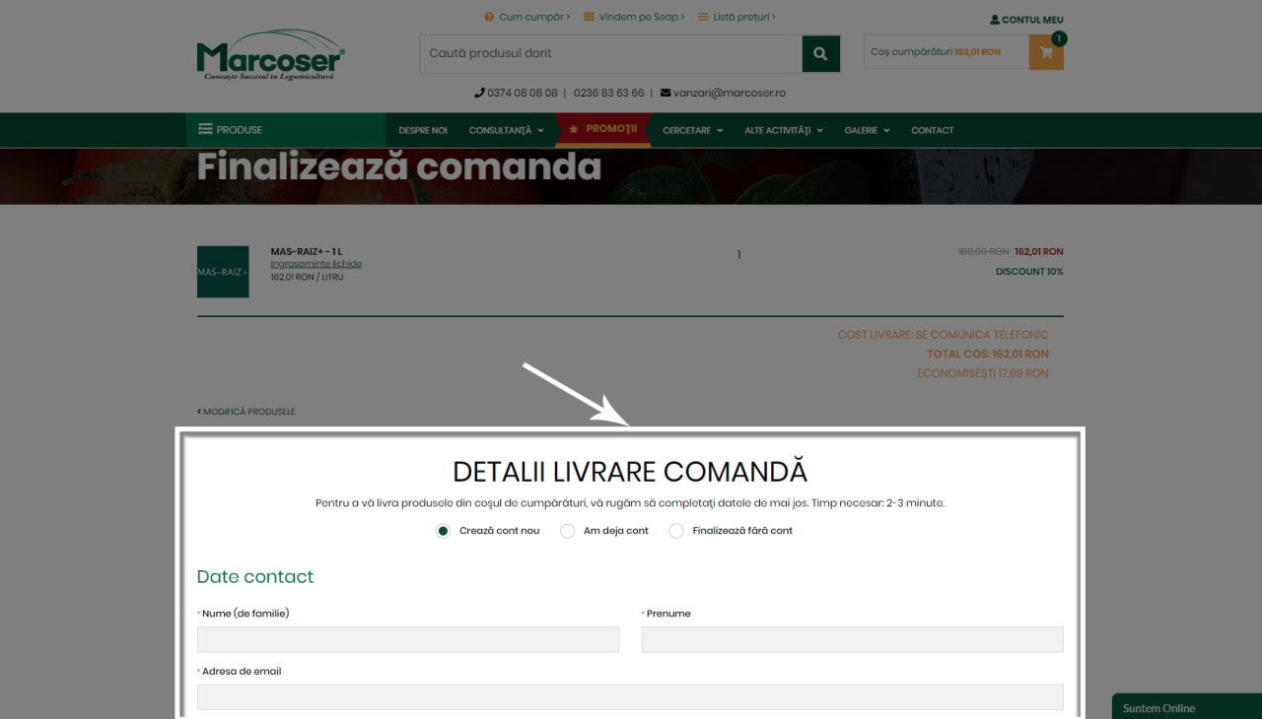The image size is (1262, 719).
Task: Click the MAS-RAIZ+ product thumbnail
Action: point(223,272)
